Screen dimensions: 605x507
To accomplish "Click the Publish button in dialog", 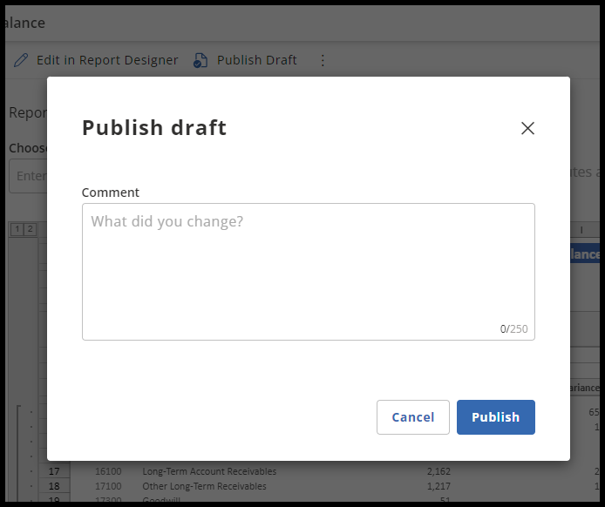I will tap(495, 417).
